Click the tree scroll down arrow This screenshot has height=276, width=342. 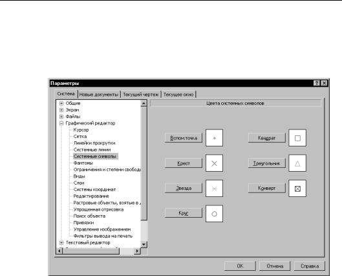144,244
